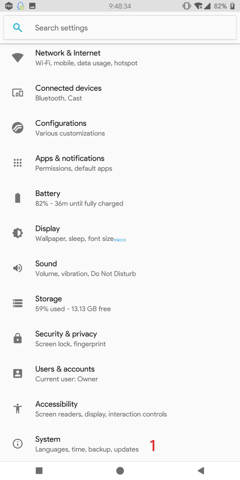This screenshot has width=240, height=480.
Task: Tap the square Recents navigation button
Action: [x=39, y=471]
